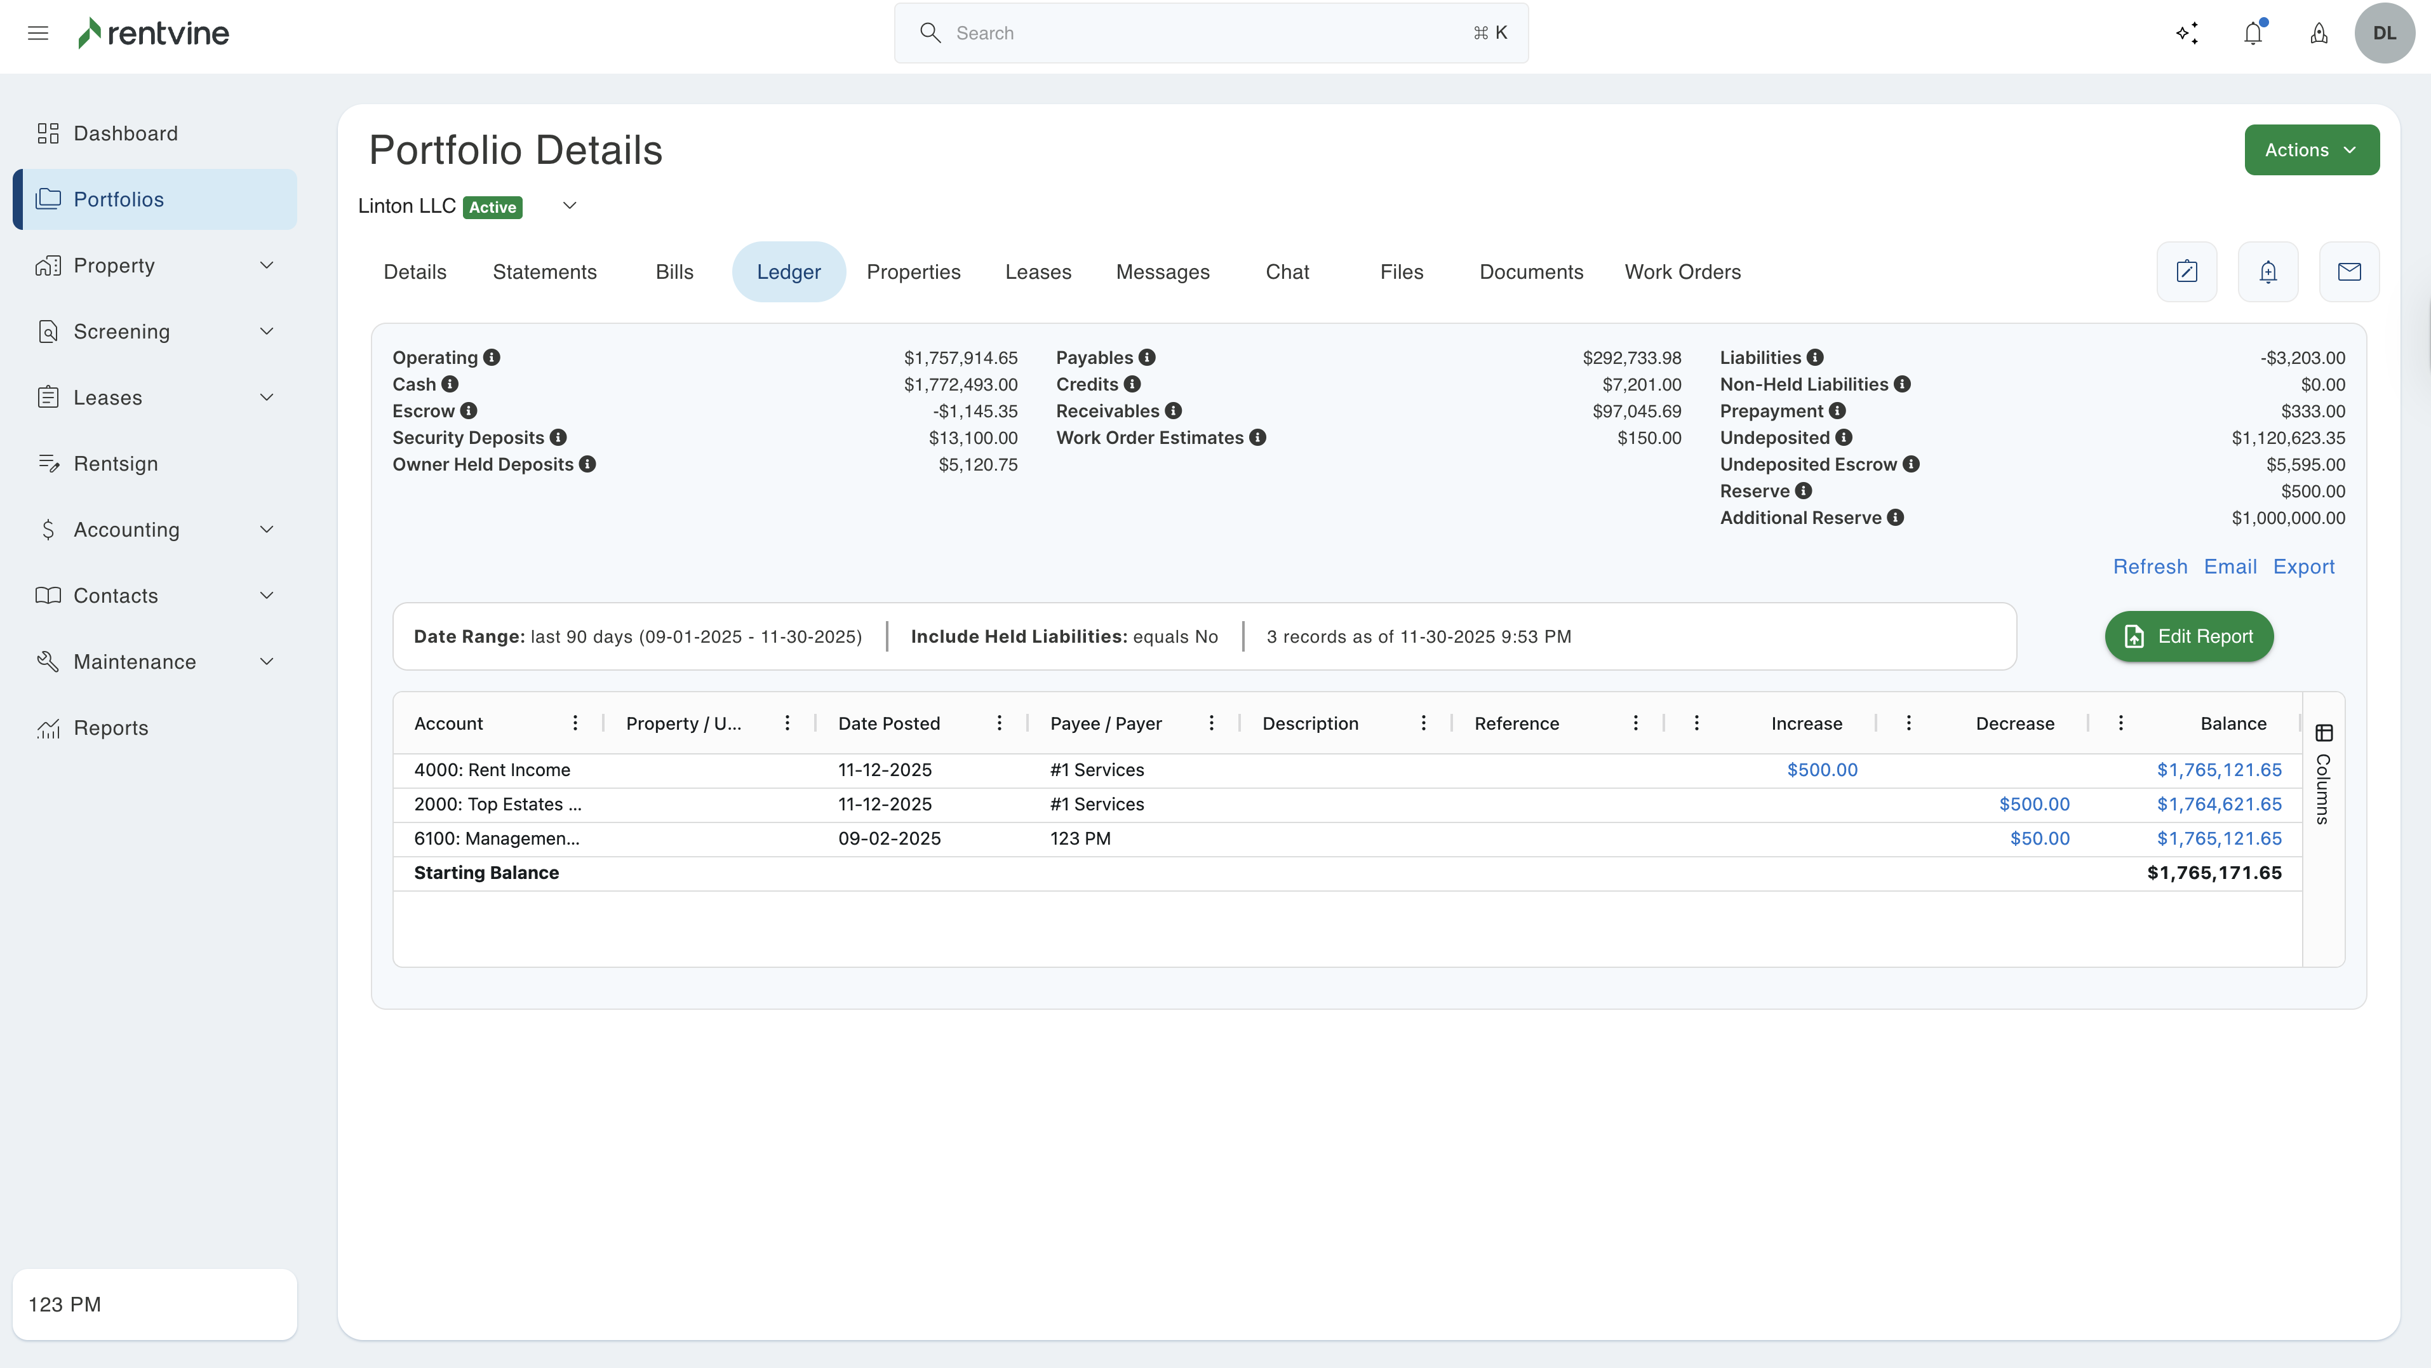Click the reminder bell icon button
The width and height of the screenshot is (2431, 1368).
click(x=2268, y=272)
